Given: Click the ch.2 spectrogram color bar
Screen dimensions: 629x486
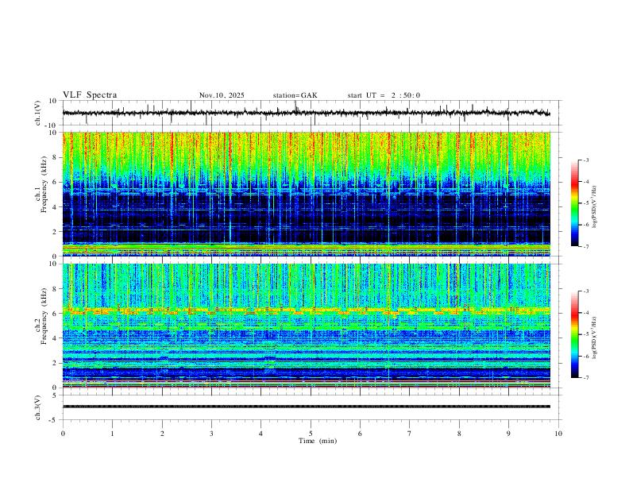Looking at the screenshot, I should (x=575, y=334).
